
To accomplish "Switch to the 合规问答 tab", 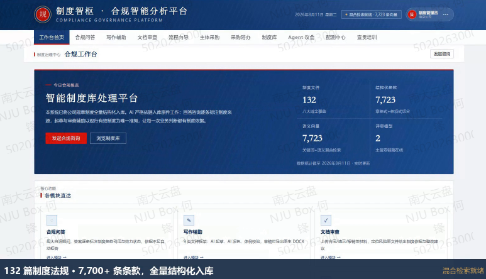I will point(85,38).
